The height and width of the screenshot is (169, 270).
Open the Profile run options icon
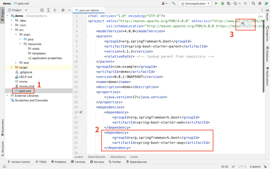click(235, 3)
